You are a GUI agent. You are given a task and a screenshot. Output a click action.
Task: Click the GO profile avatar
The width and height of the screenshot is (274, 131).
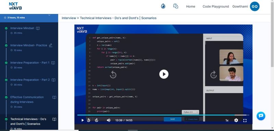(x=254, y=6)
